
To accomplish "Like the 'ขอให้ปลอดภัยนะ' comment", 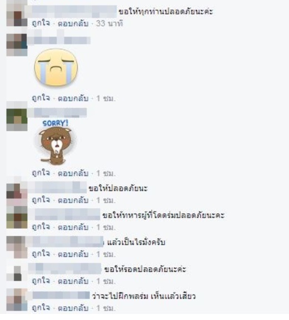I will pos(41,200).
